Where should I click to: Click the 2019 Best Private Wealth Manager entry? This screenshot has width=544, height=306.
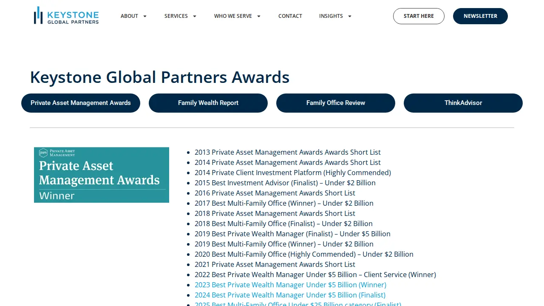click(x=292, y=234)
